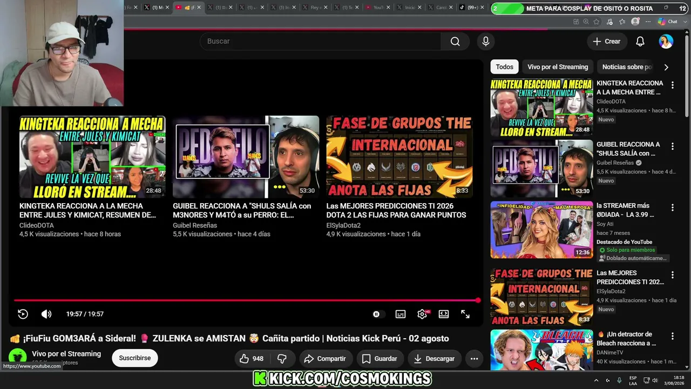Click the Crear button
The width and height of the screenshot is (691, 389).
[x=607, y=42]
